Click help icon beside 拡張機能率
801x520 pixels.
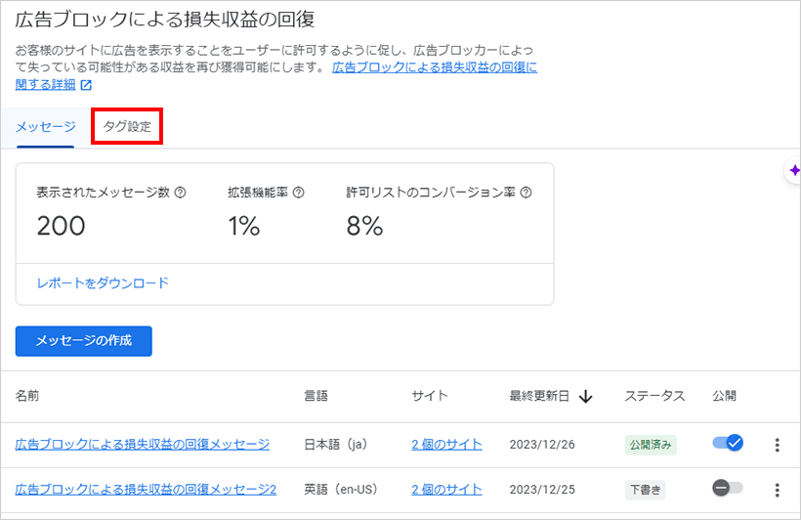[298, 193]
